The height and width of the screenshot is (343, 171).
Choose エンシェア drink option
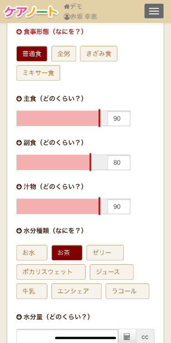pyautogui.click(x=76, y=291)
